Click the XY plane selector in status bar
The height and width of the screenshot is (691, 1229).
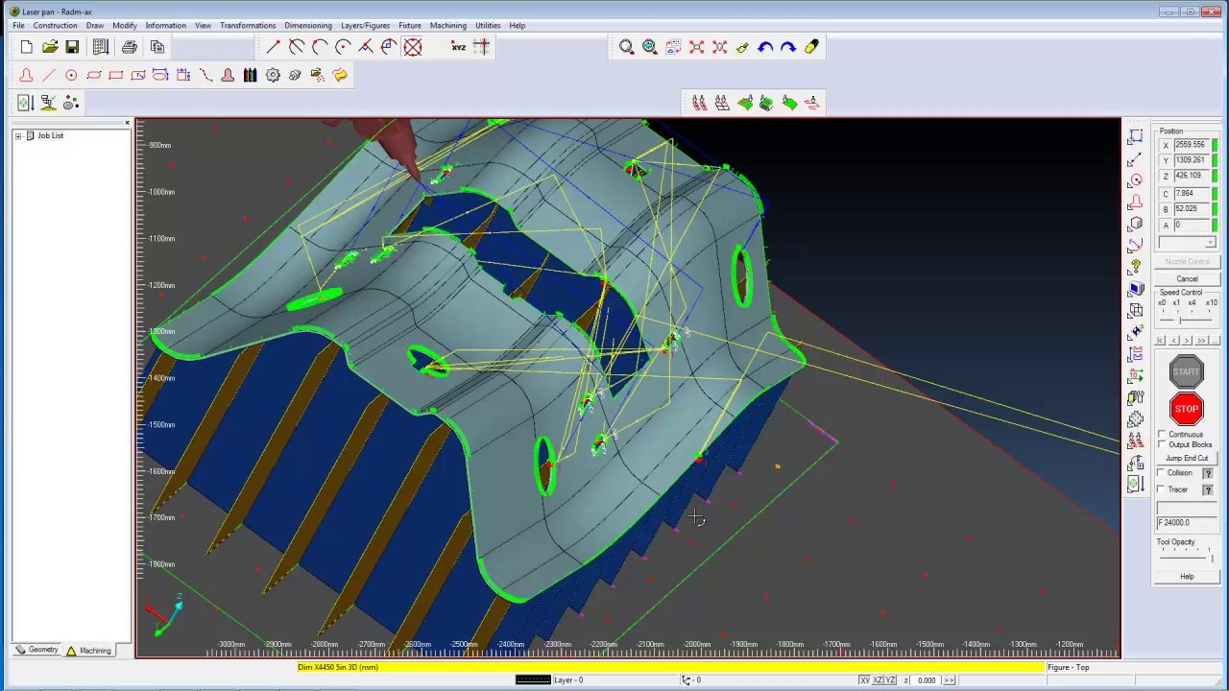864,680
